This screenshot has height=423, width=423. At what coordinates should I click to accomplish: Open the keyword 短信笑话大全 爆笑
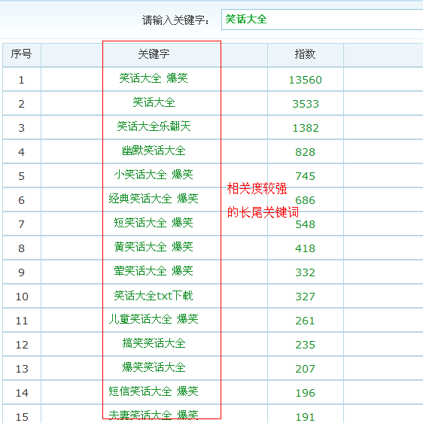pos(154,391)
